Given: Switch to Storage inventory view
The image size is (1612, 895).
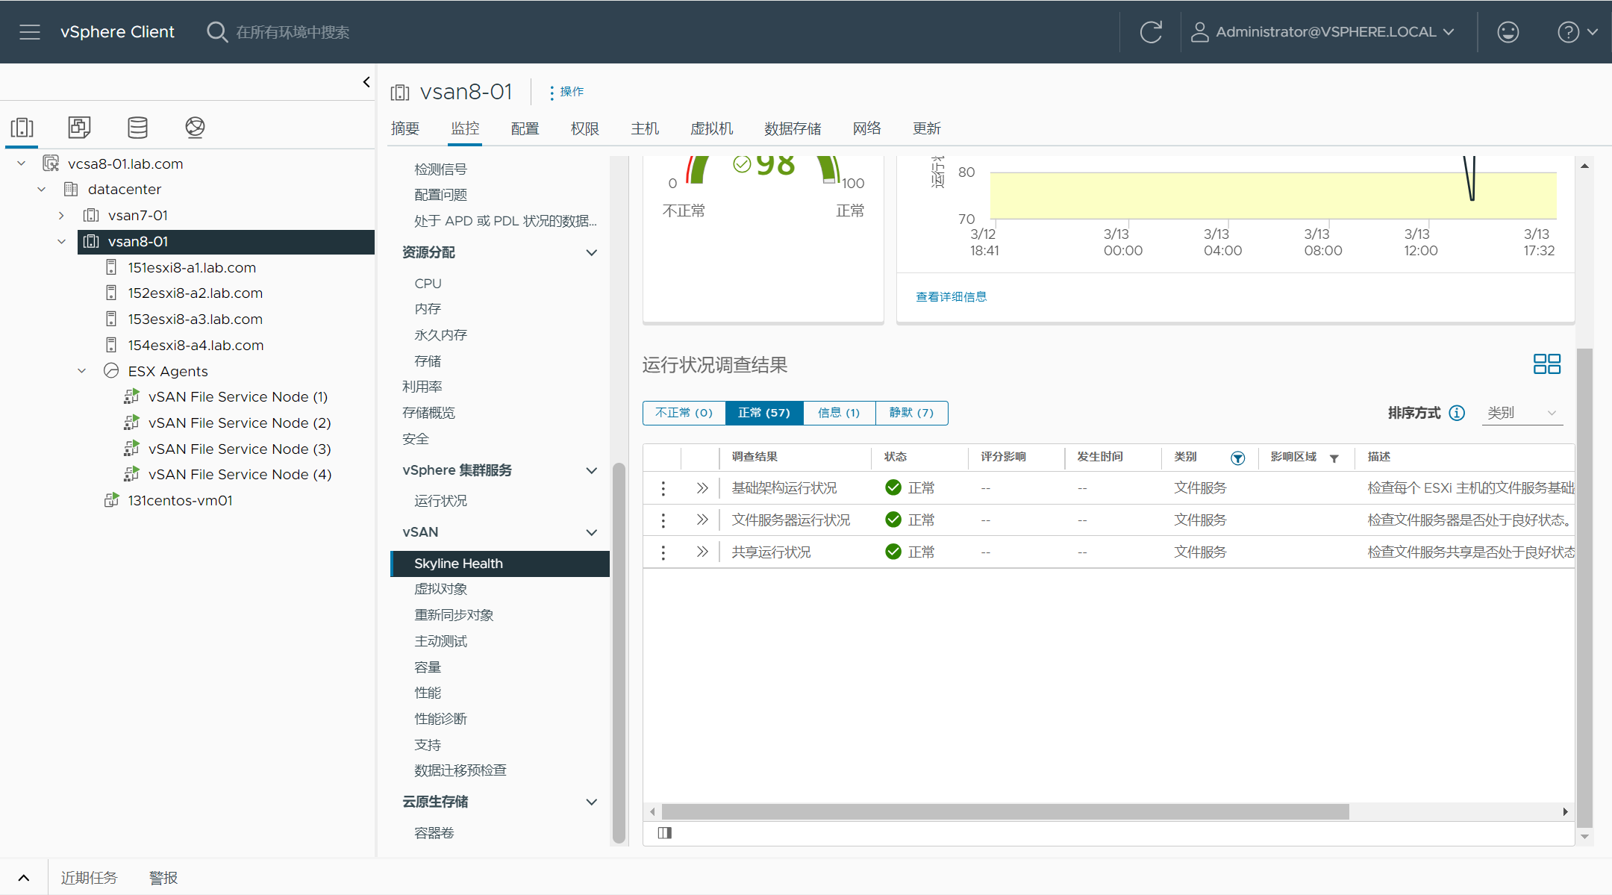Looking at the screenshot, I should point(137,128).
